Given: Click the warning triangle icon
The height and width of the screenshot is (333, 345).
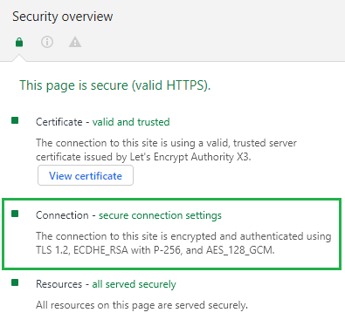Looking at the screenshot, I should (75, 42).
